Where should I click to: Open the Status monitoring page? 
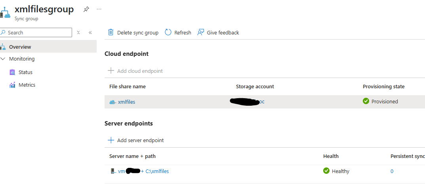(x=25, y=72)
